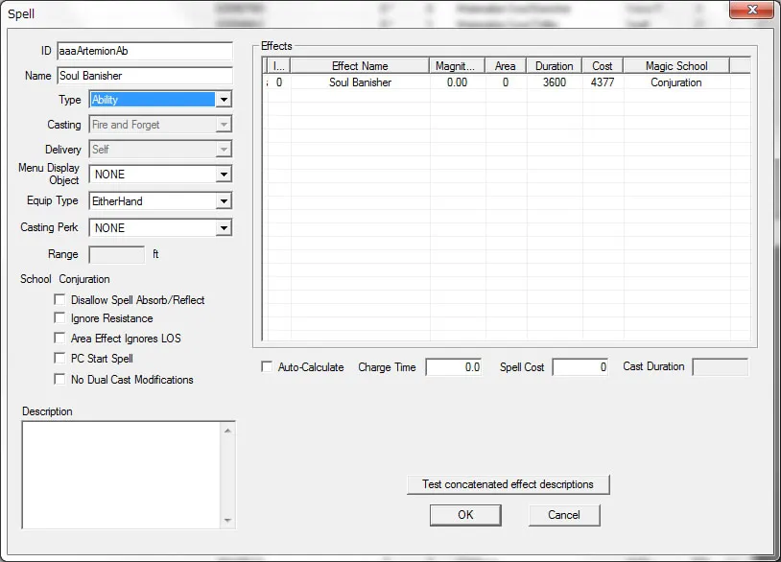Screen dimensions: 781x562
Task: Expand the Casting Perk dropdown
Action: [224, 228]
